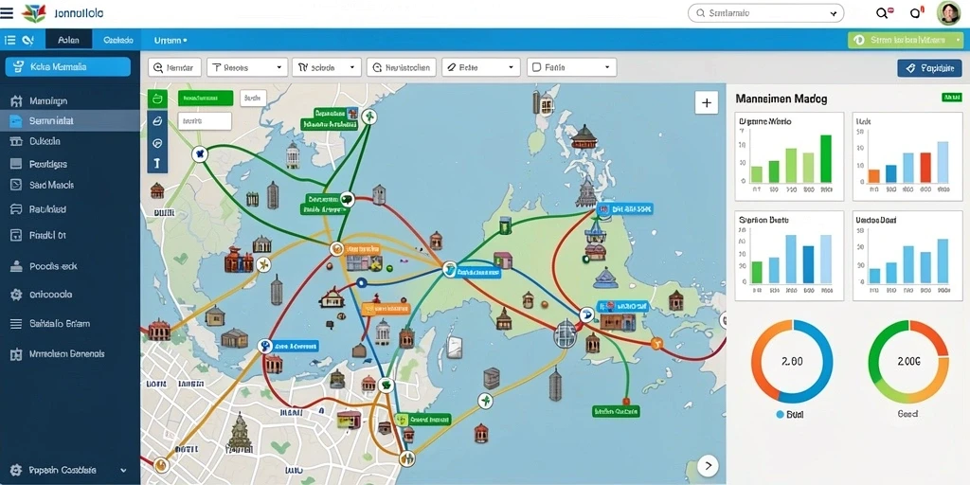Screen dimensions: 970x485
Task: Focus the top search field
Action: pos(765,12)
